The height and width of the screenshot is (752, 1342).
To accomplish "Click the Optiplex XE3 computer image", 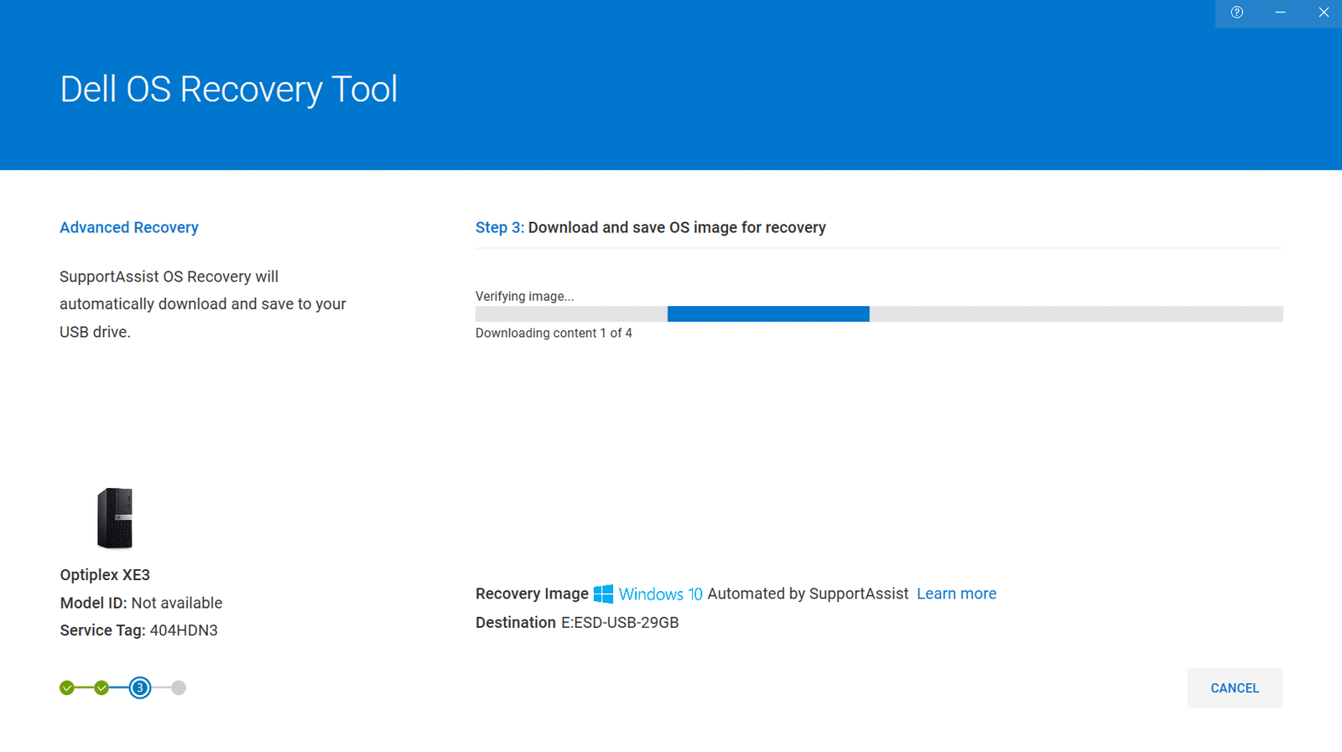I will point(115,518).
